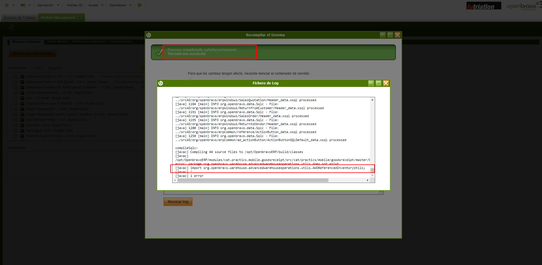542x265 pixels.
Task: Click the module icon for Carrier Integration Base
Action: point(22,93)
